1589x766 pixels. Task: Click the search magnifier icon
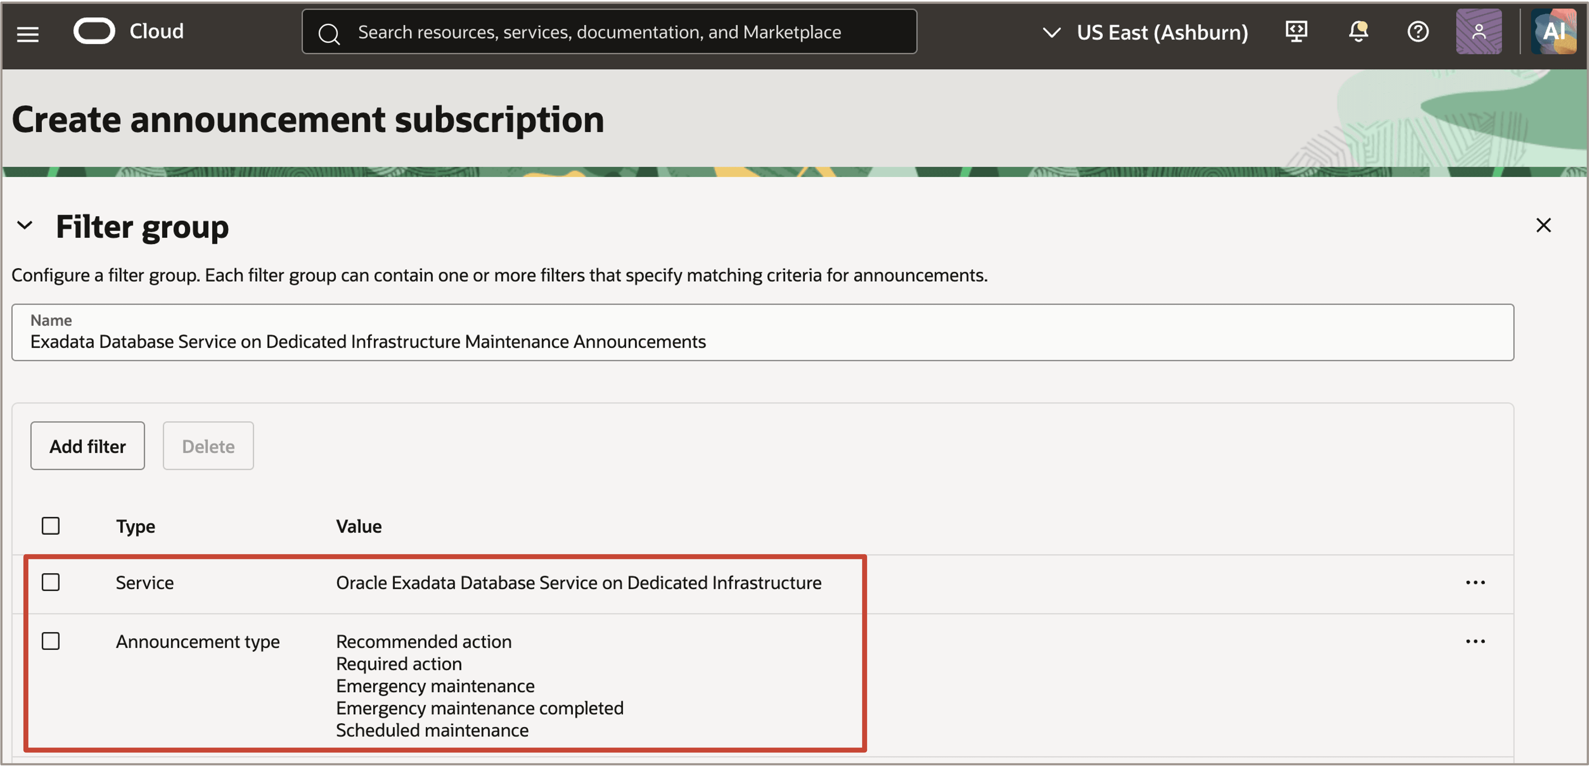(329, 33)
